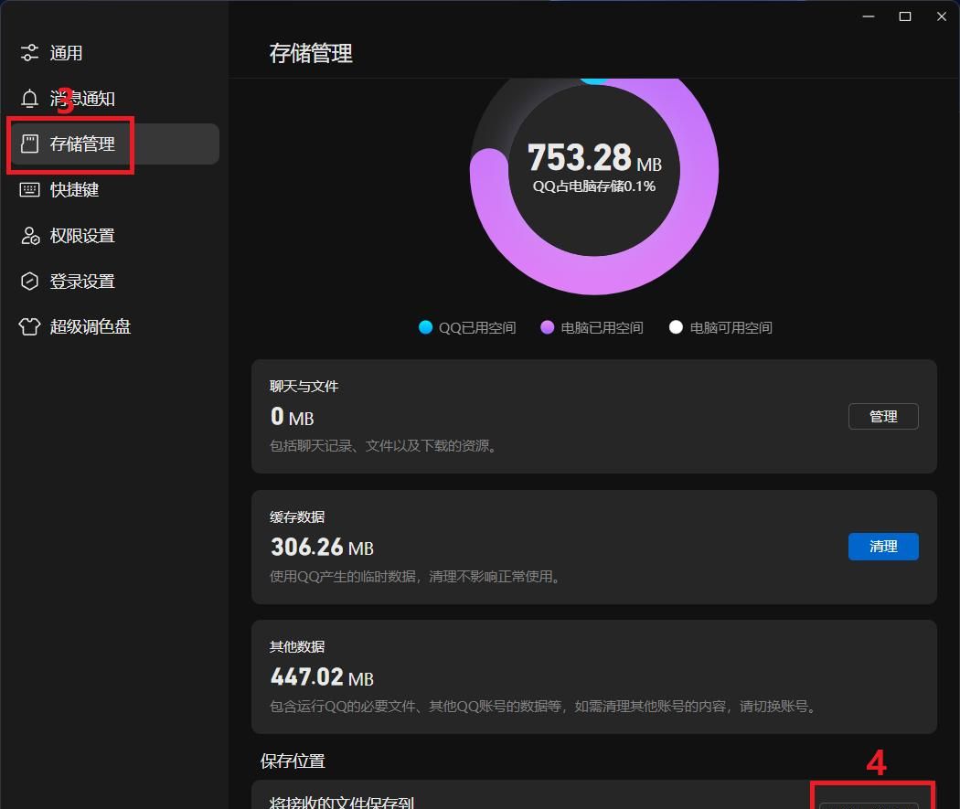Viewport: 960px width, 809px height.
Task: Open the 登录设置 menu entry
Action: coord(78,281)
